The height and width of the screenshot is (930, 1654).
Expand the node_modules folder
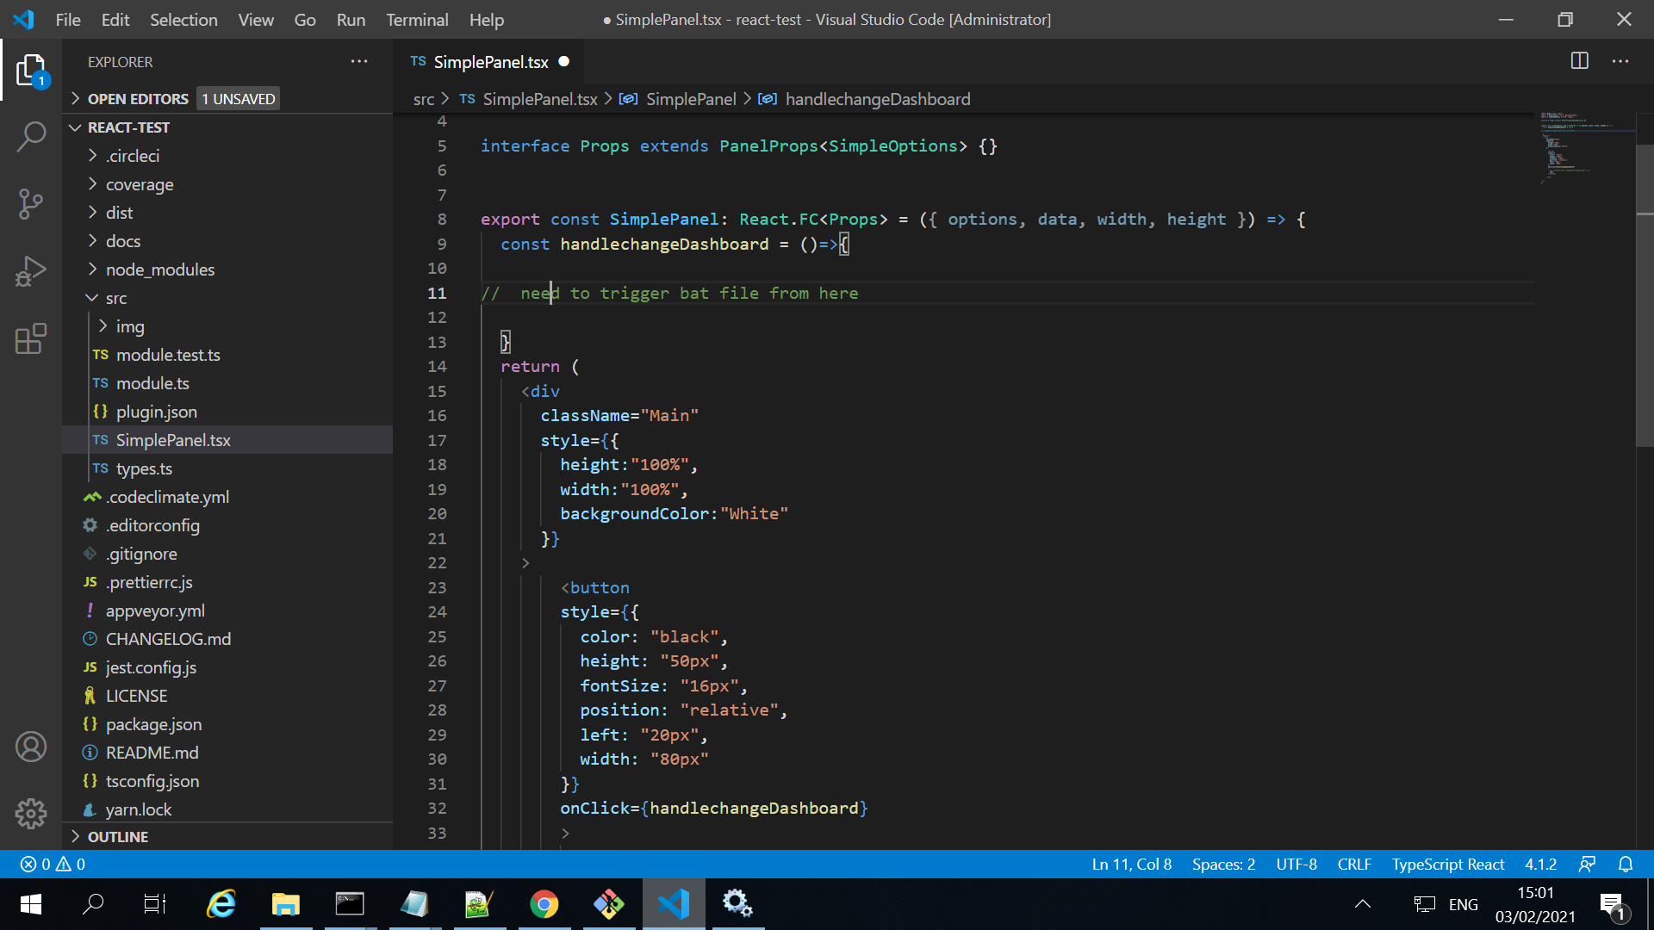pyautogui.click(x=159, y=270)
